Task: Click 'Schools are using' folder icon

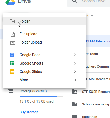Action: click(x=75, y=104)
